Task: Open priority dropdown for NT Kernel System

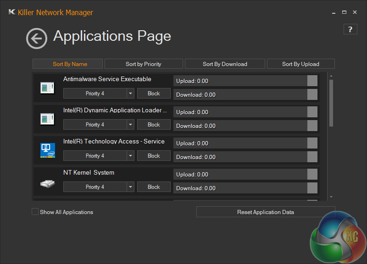Action: point(130,187)
